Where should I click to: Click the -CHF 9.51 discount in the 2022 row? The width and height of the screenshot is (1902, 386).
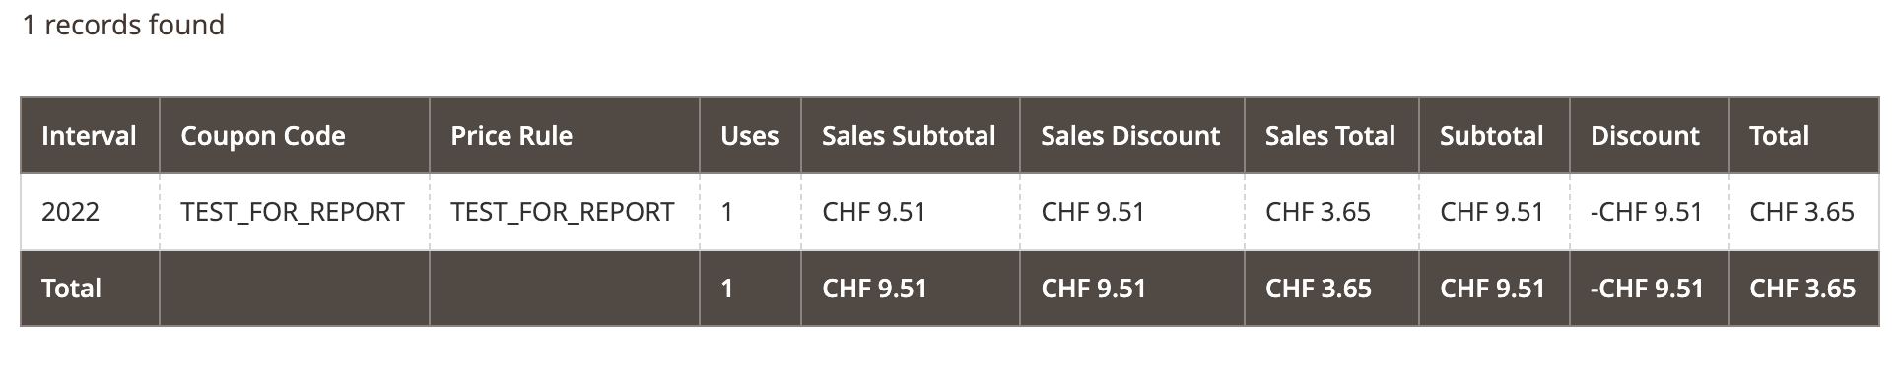point(1647,212)
